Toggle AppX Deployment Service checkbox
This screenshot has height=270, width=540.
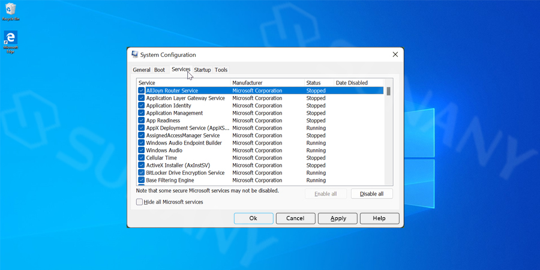pyautogui.click(x=141, y=128)
